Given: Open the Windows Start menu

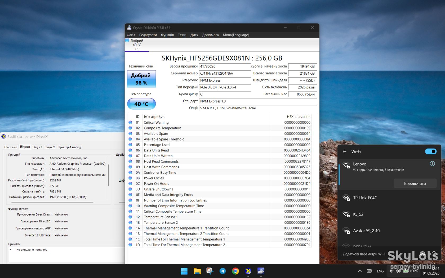Looking at the screenshot, I should [184, 271].
